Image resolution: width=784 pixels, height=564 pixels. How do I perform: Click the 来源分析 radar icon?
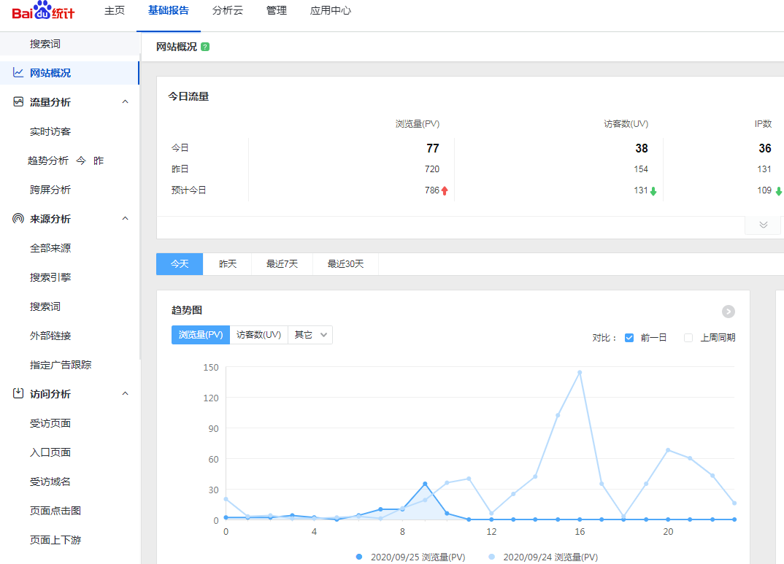tap(18, 219)
